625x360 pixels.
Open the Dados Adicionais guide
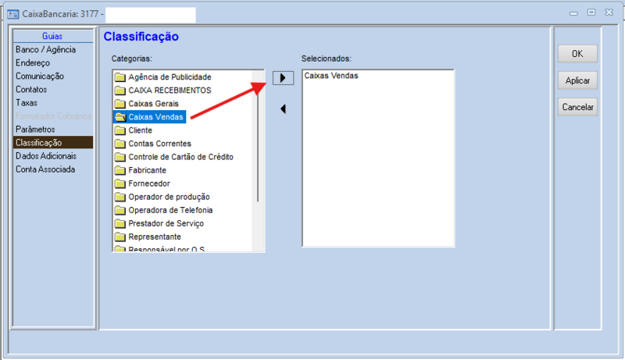click(x=46, y=156)
